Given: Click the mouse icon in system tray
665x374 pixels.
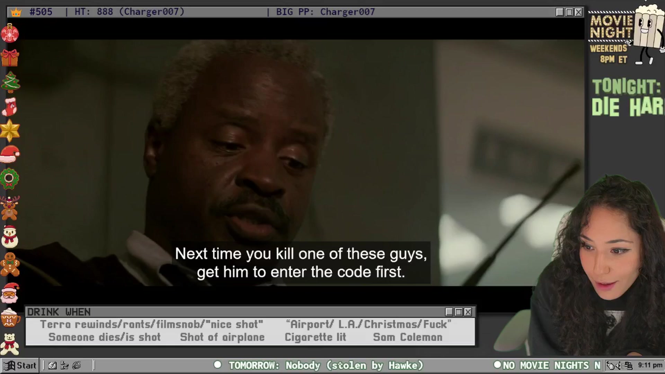Looking at the screenshot, I should click(611, 365).
